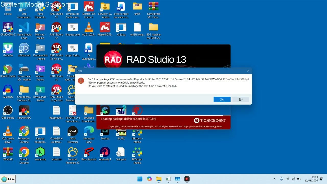Select the Este Computador desktop icon
Screen dimensions: 327x184
24,10
